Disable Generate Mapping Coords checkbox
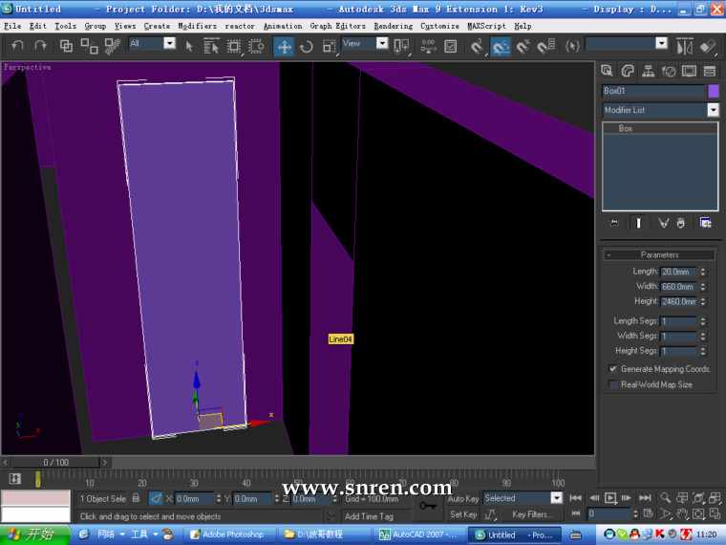 pos(613,369)
